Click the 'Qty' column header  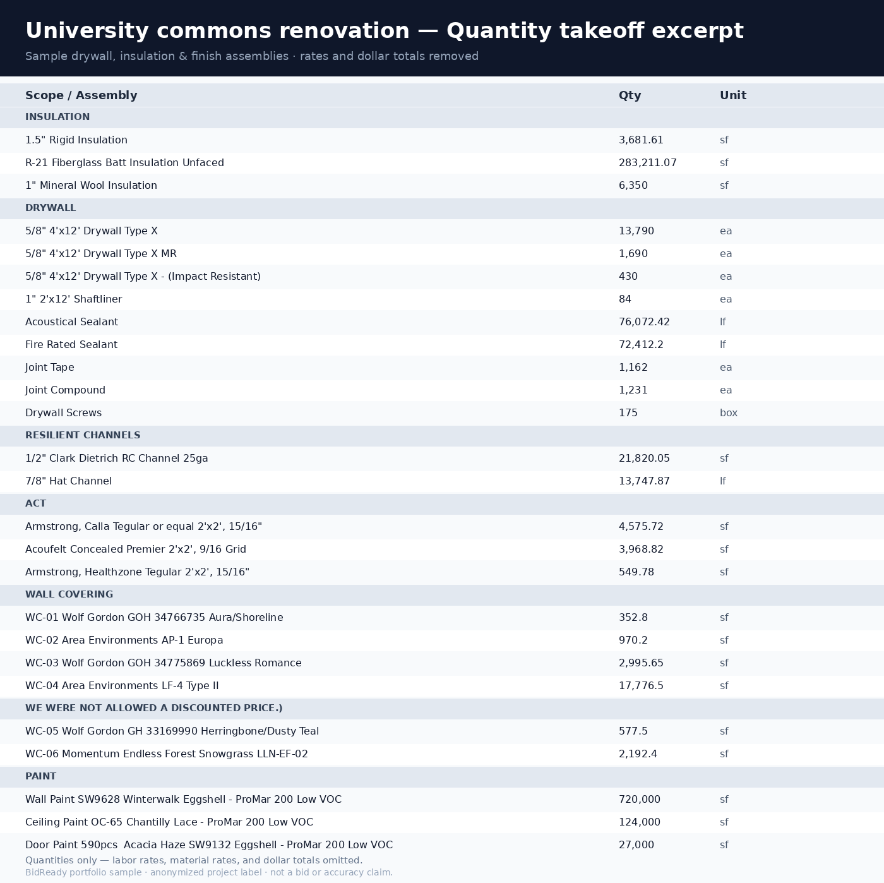click(x=630, y=95)
